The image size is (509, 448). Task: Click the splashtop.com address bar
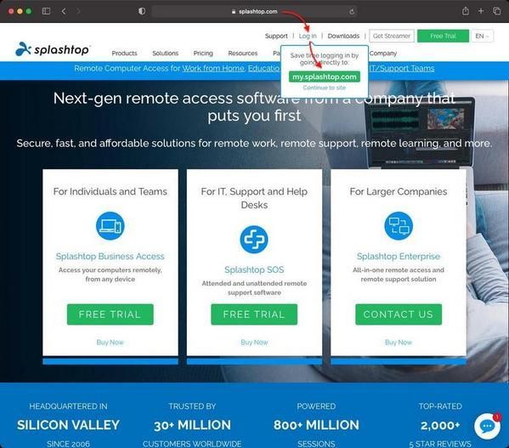click(x=255, y=12)
